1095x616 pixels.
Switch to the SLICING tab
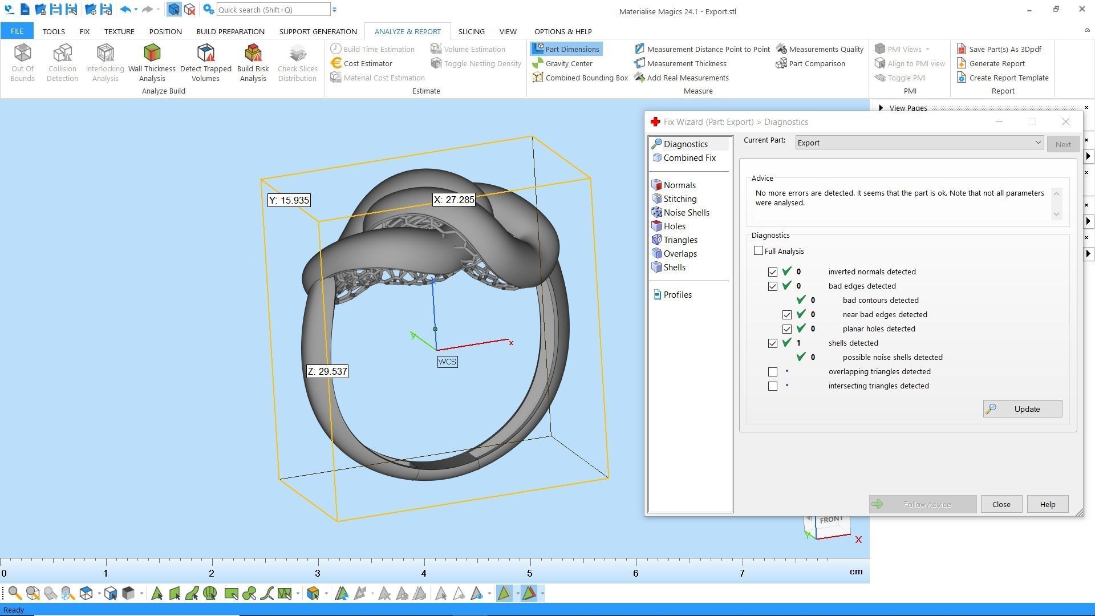(471, 31)
